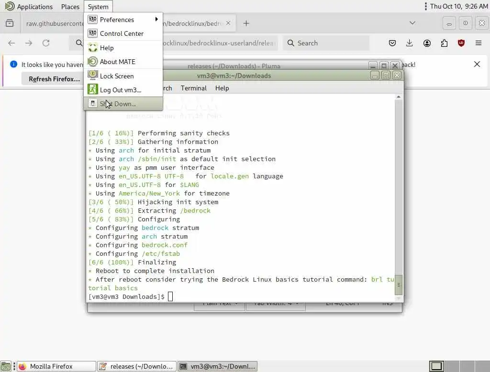Click the terminal title bar text
This screenshot has height=372, width=490.
pos(234,76)
